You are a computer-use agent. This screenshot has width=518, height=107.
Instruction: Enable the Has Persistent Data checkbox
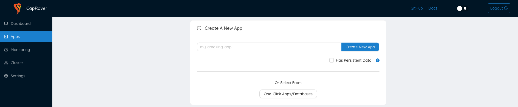(x=332, y=60)
